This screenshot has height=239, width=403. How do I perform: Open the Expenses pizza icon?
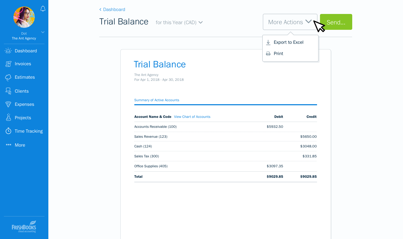coord(8,104)
